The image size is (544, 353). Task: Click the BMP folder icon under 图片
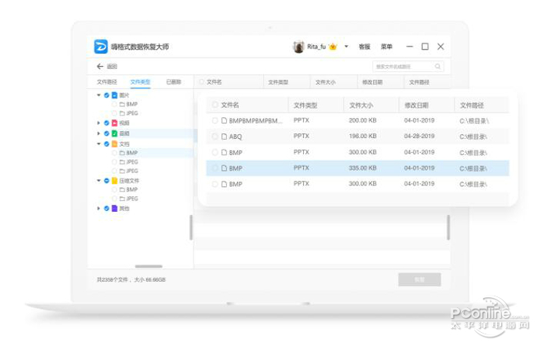pos(122,104)
